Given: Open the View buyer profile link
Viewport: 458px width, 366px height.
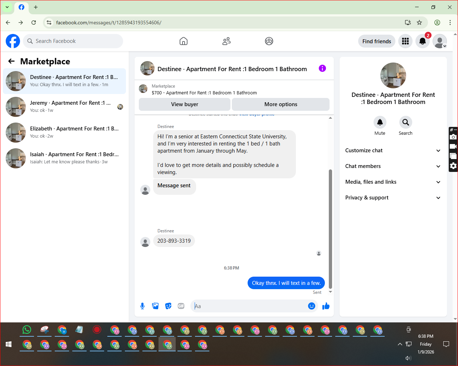Looking at the screenshot, I should [257, 115].
